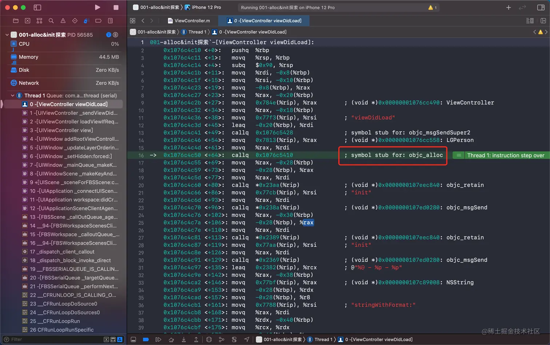Open the Project navigator folder icon

click(16, 21)
